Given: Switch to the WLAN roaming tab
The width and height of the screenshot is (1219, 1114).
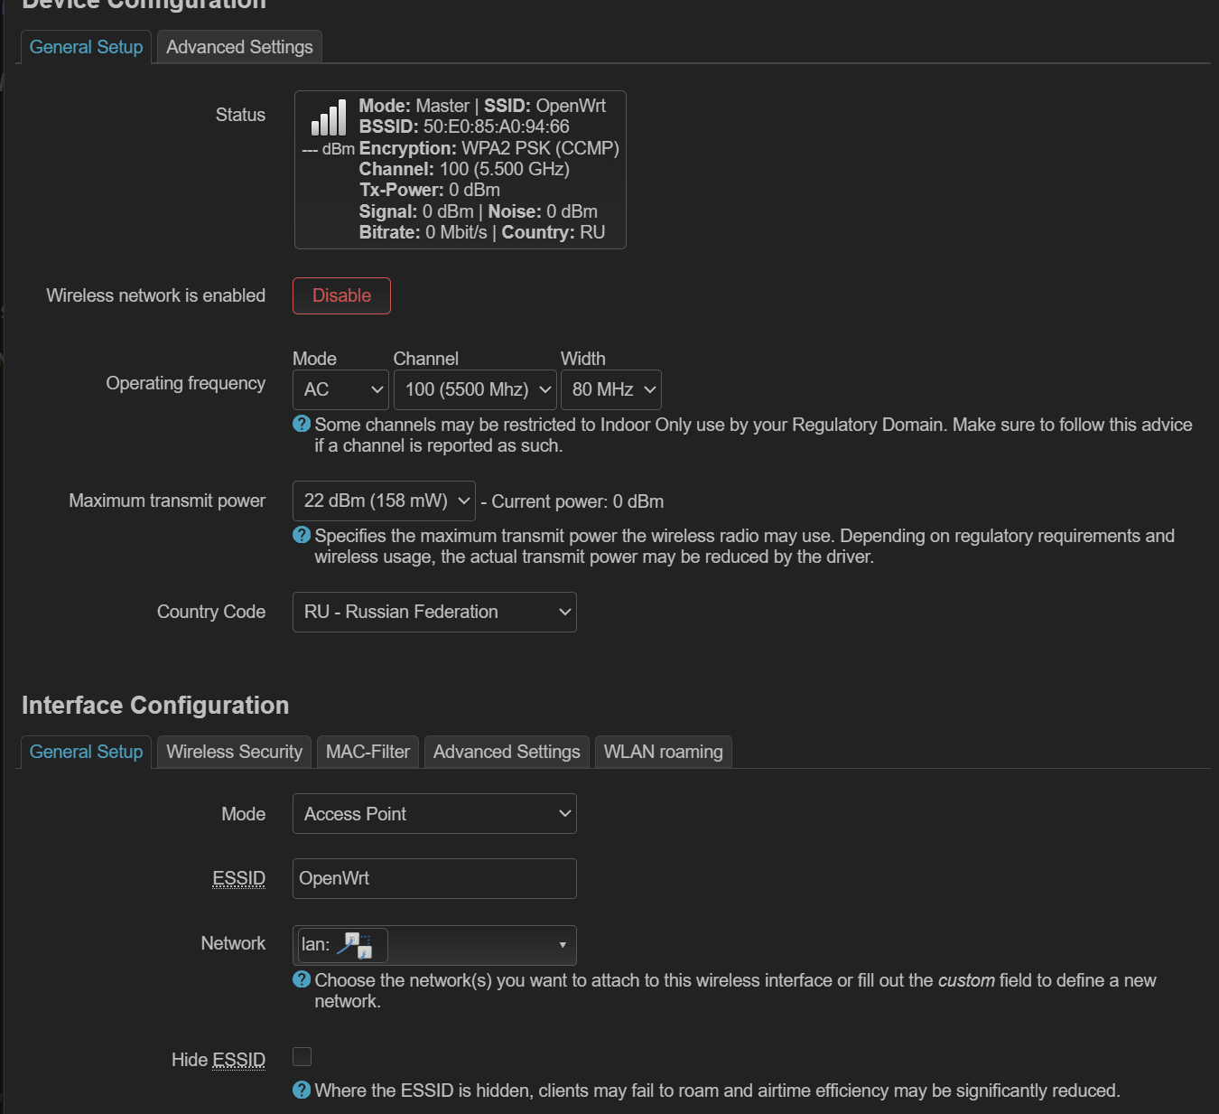Looking at the screenshot, I should (x=663, y=752).
